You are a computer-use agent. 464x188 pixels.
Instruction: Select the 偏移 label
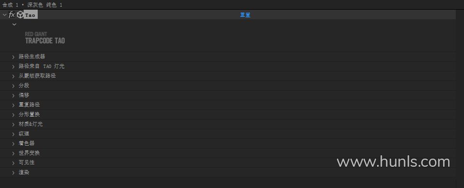click(24, 95)
